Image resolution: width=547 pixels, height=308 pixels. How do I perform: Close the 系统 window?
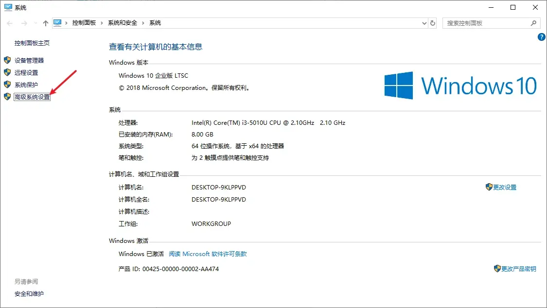535,7
